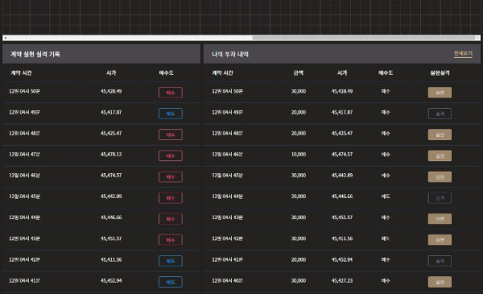Click the gold 실현 button for 04시 46분 investment
The width and height of the screenshot is (483, 294).
coord(440,155)
